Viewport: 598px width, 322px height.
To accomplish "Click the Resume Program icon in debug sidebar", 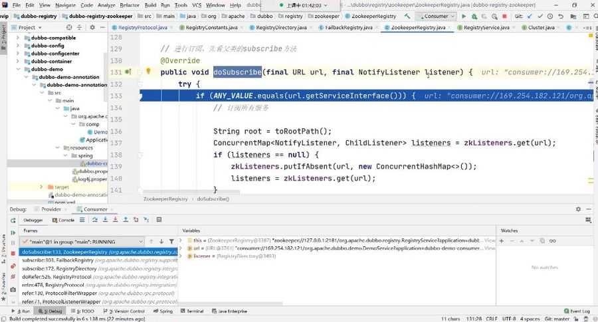I will [x=13, y=232].
